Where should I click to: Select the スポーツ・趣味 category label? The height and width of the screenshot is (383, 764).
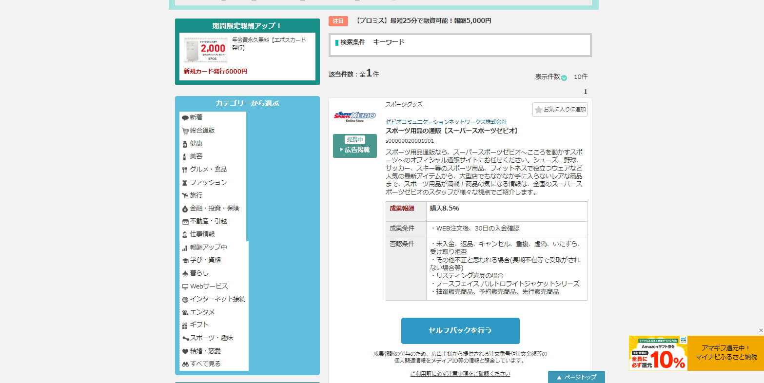pyautogui.click(x=212, y=338)
